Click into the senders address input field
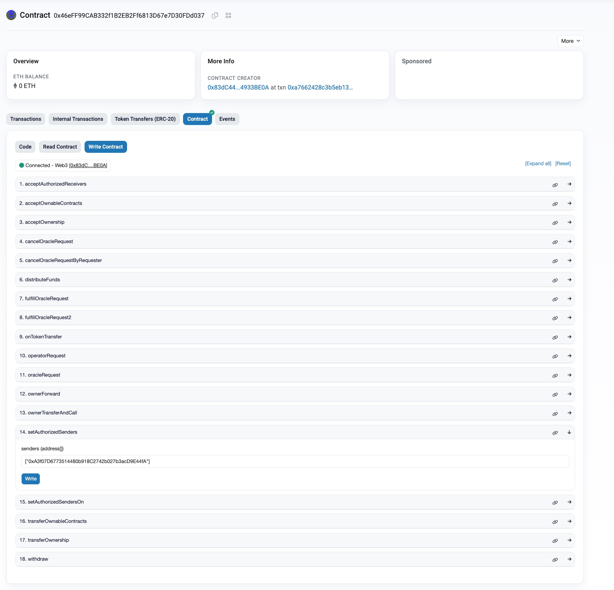614x590 pixels. tap(295, 461)
